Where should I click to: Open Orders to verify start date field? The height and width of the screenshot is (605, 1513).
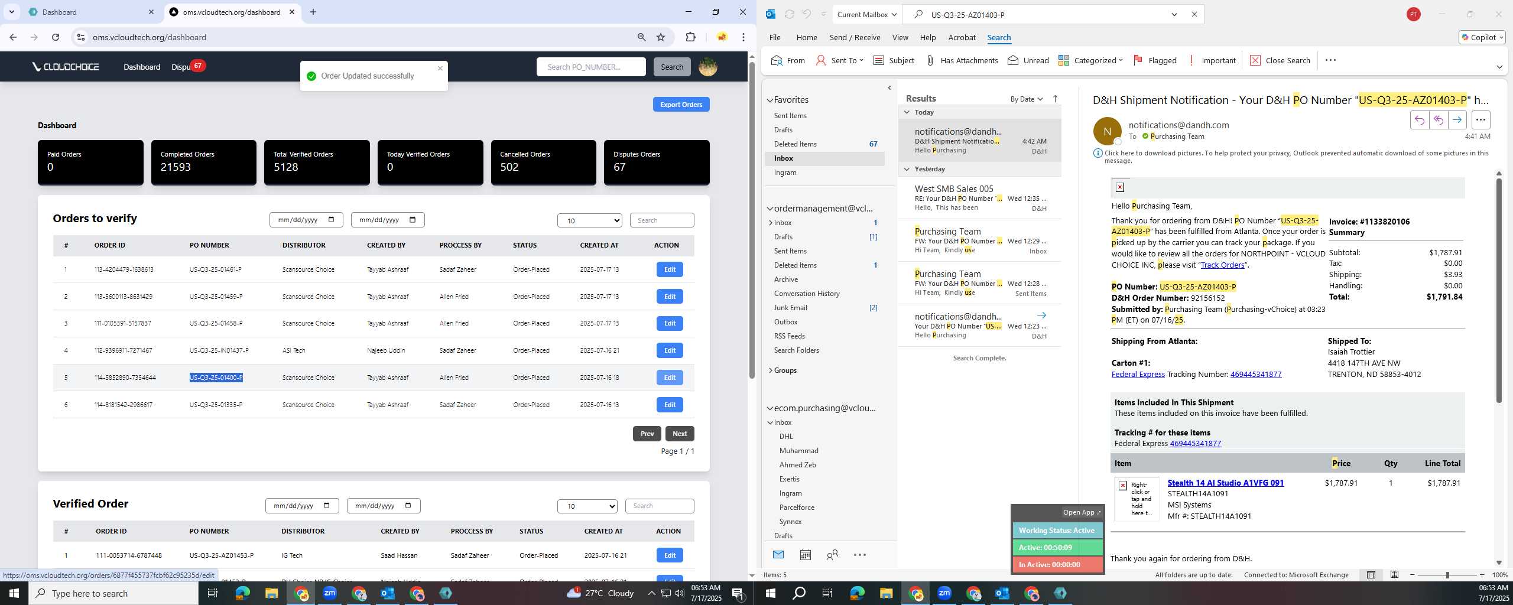(x=306, y=220)
